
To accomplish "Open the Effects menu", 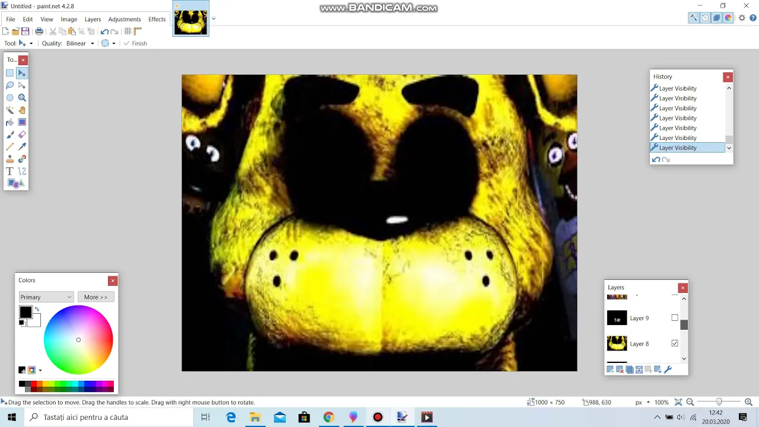I will click(157, 19).
